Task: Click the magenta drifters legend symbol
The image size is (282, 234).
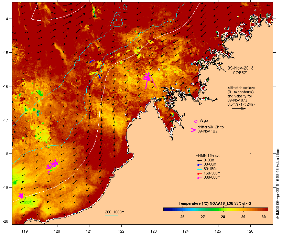Action: click(x=194, y=130)
